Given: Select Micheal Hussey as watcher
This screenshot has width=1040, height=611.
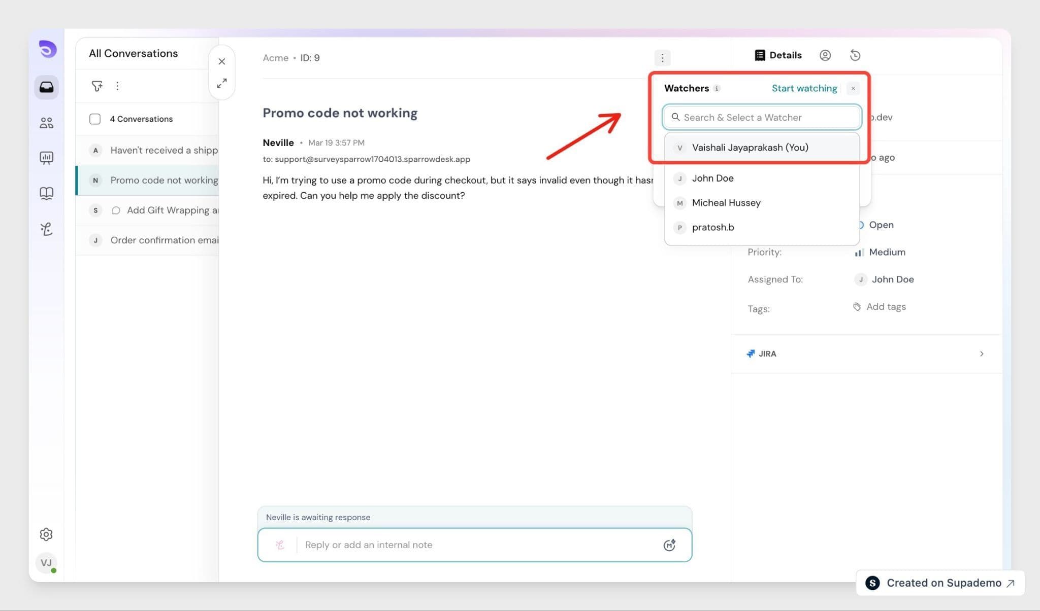Looking at the screenshot, I should [762, 203].
